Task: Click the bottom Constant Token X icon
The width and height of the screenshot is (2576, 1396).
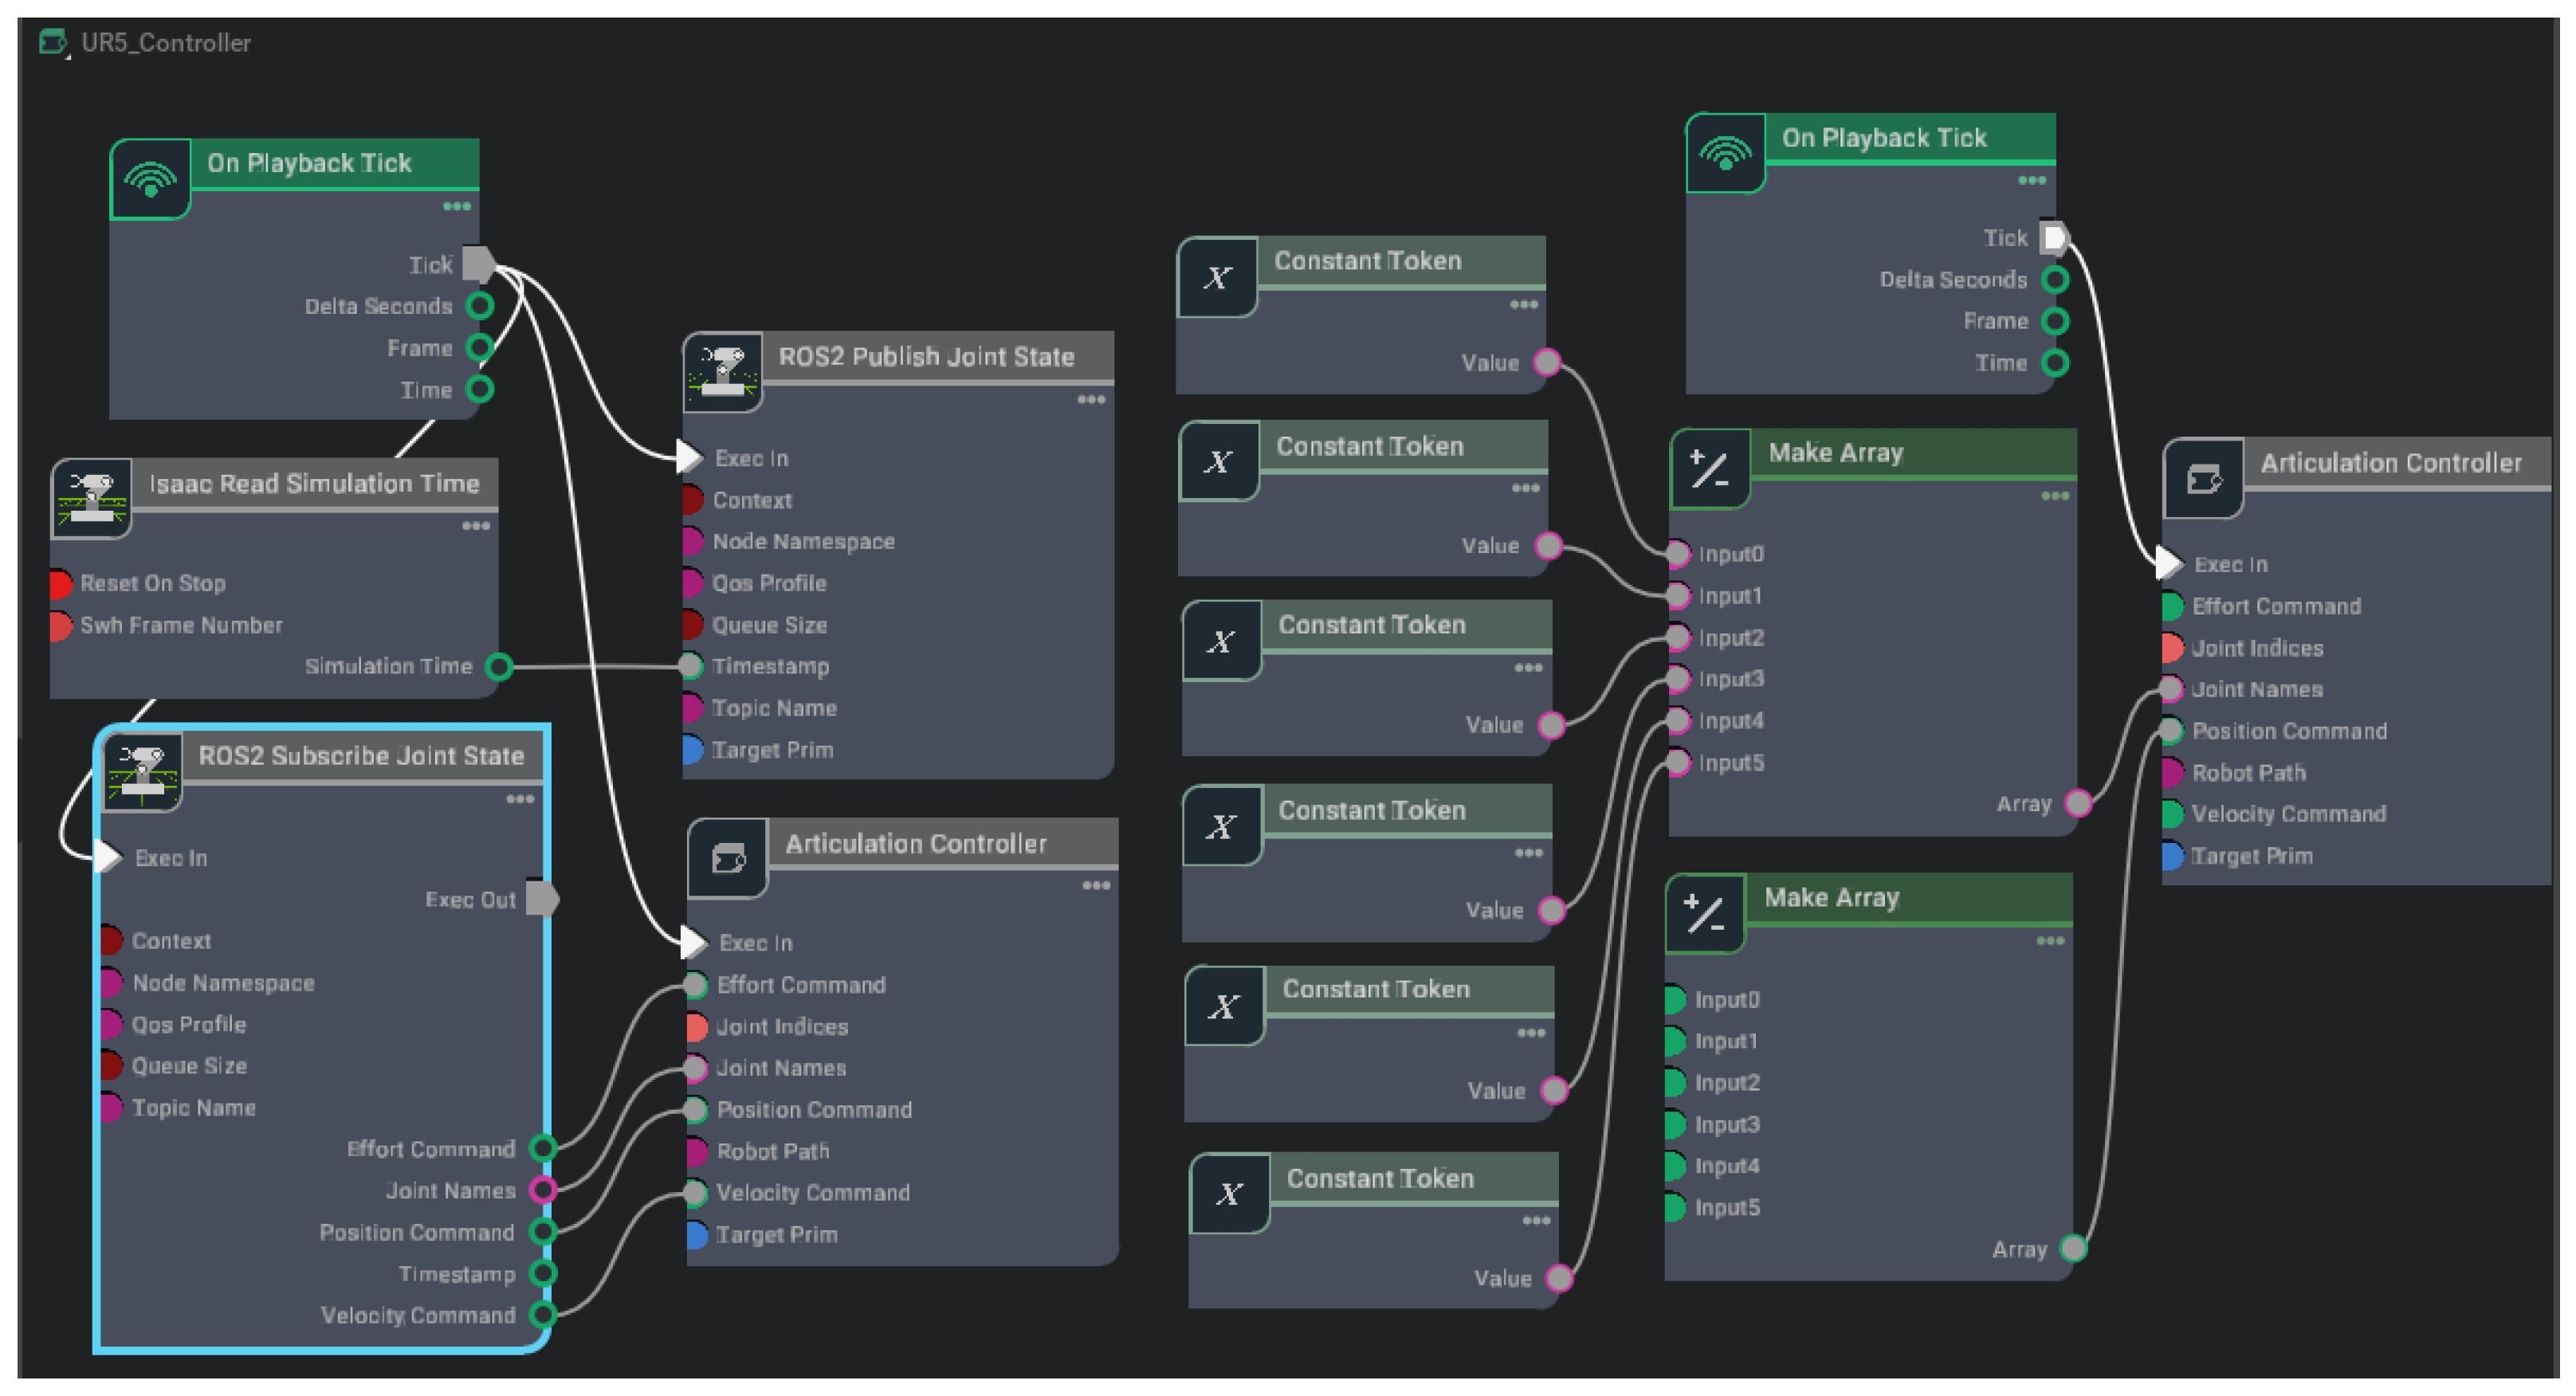Action: (x=1230, y=1194)
